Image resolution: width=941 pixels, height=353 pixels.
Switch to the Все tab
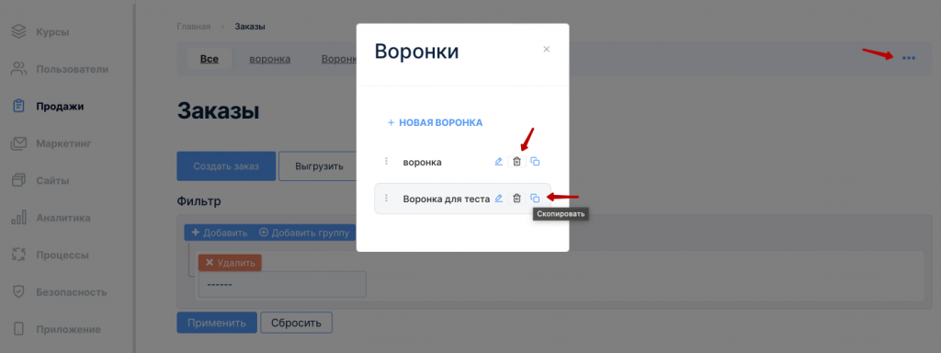click(x=209, y=59)
